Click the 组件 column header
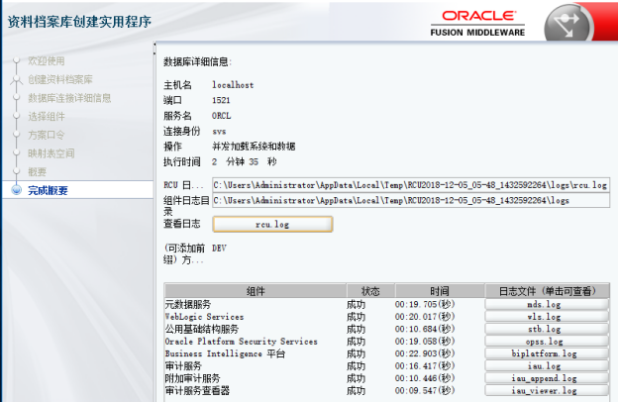This screenshot has height=402, width=618. coord(256,291)
